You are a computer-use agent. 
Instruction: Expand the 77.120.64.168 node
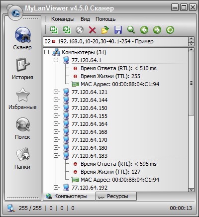(x=56, y=132)
